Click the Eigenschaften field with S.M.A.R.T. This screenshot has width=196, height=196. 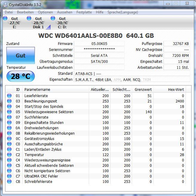tap(132, 80)
